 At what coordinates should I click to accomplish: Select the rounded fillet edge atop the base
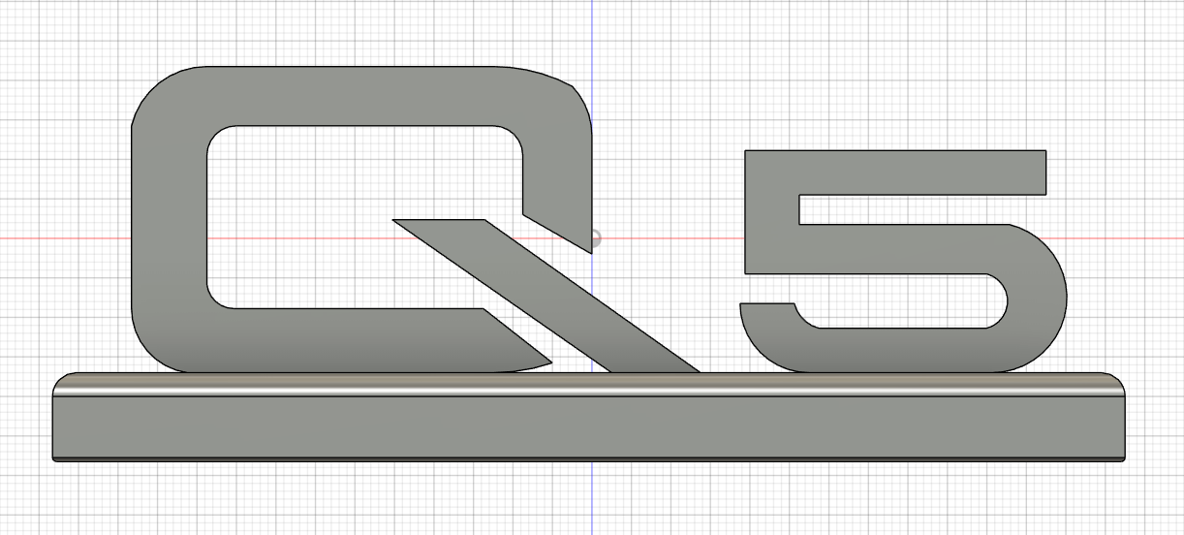tap(589, 385)
